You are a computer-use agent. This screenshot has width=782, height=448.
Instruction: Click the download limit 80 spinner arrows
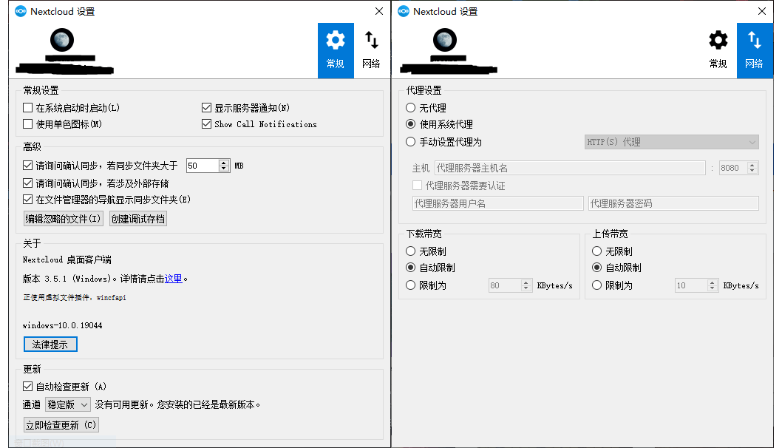(x=526, y=285)
